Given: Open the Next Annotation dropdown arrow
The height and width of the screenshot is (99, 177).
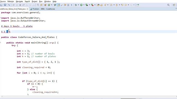Looking at the screenshot, I should [x=114, y=5].
